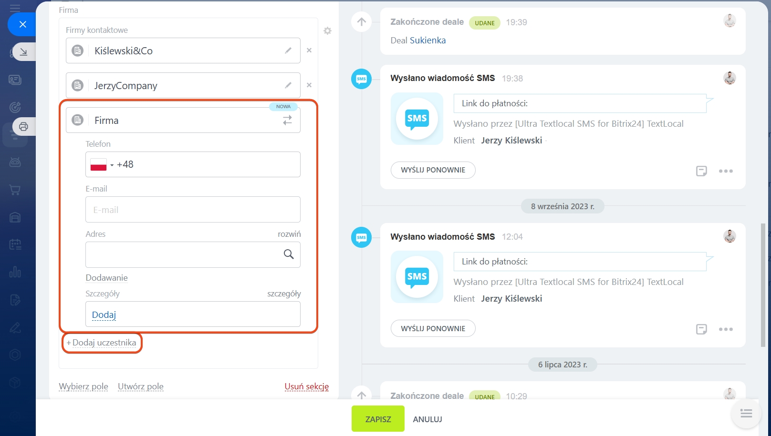Viewport: 771px width, 436px height.
Task: Remove Kiślewski&Co company with X
Action: click(309, 50)
